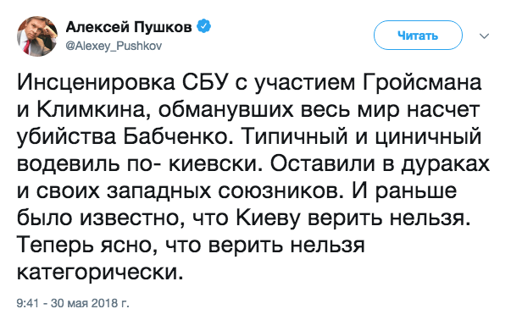Screen dimensions: 511x320
Task: Click the blue verified badge checkmark
Action: tap(203, 26)
